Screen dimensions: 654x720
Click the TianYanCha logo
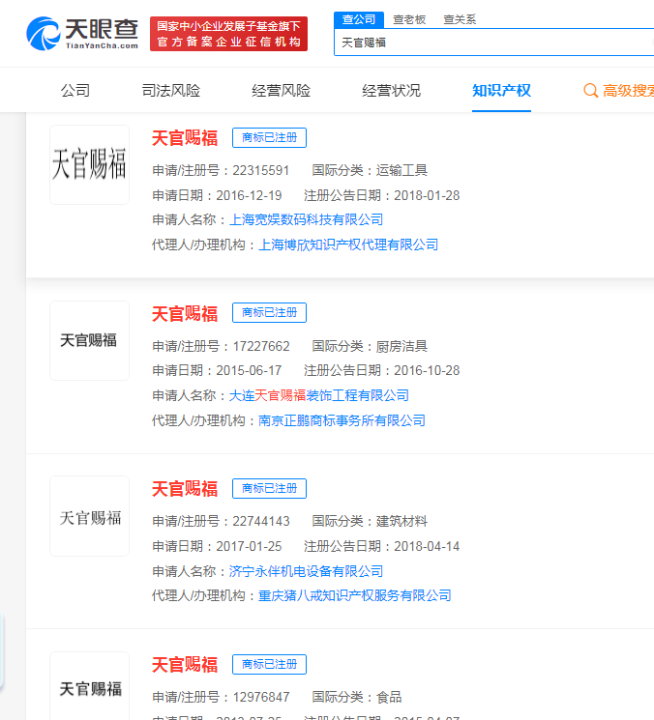coord(82,34)
